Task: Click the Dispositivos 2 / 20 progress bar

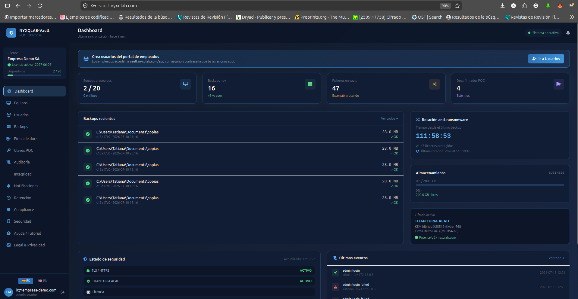Action: (x=34, y=75)
